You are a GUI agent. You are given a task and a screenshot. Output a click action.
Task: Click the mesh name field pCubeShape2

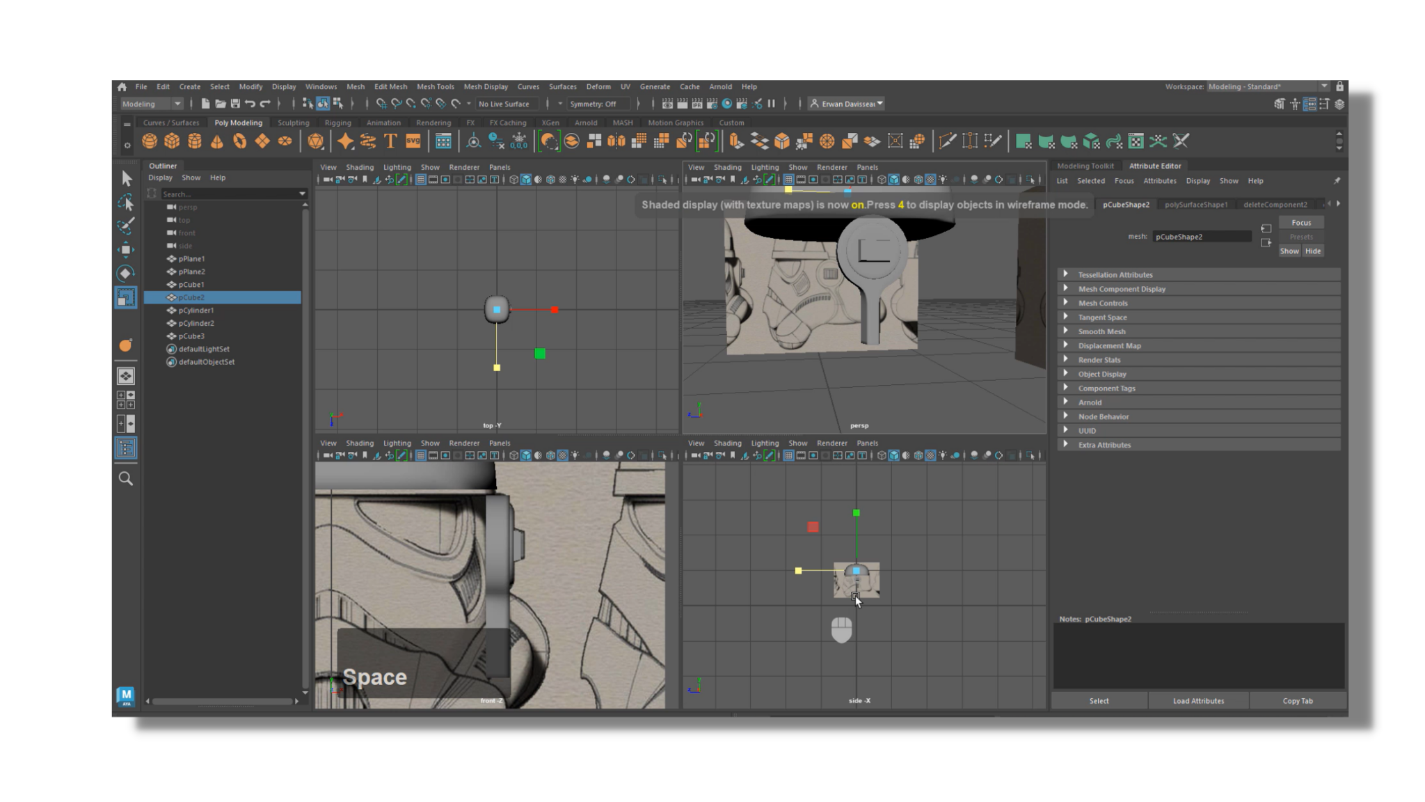click(1202, 237)
